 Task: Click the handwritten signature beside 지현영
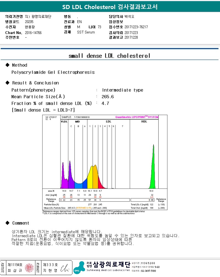pyautogui.click(x=64, y=268)
